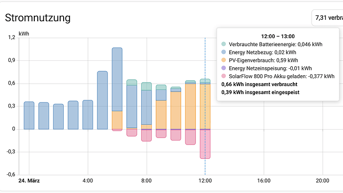Click the tall blue segment of the 6:00 bar
The height and width of the screenshot is (193, 343).
coord(117,80)
